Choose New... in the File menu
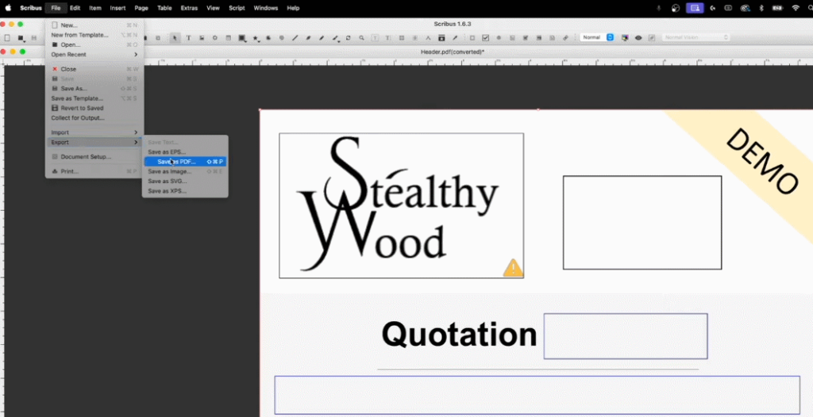The height and width of the screenshot is (417, 813). click(x=94, y=25)
